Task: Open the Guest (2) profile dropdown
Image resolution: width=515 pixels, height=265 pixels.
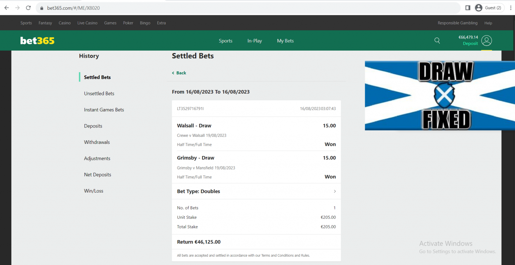Action: (489, 8)
